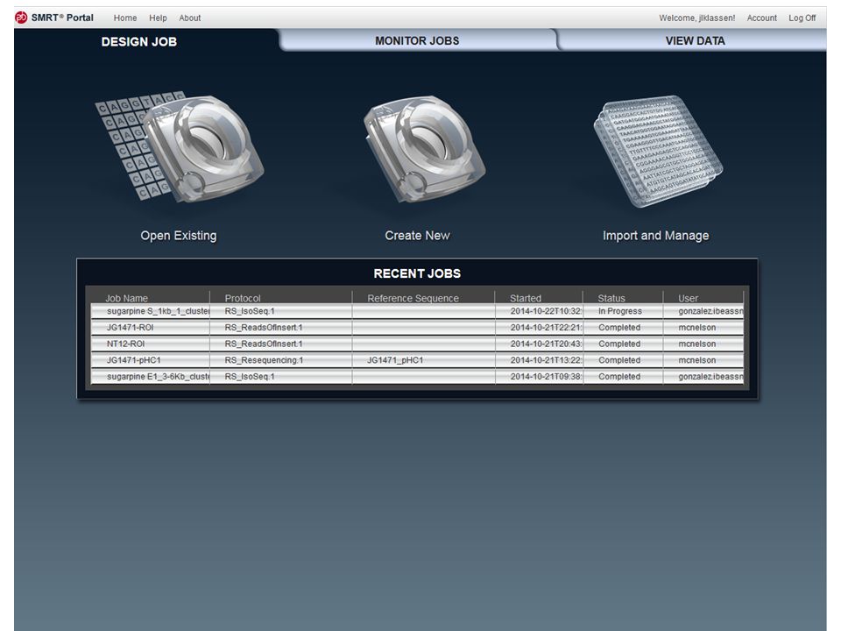Click the Create New SMRT cell icon

(x=424, y=149)
